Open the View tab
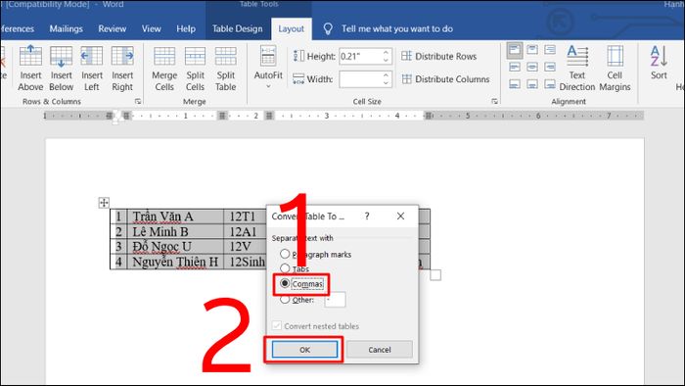This screenshot has height=386, width=685. tap(151, 28)
